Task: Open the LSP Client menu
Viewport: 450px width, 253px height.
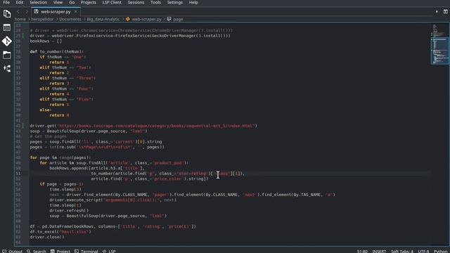Action: point(112,3)
